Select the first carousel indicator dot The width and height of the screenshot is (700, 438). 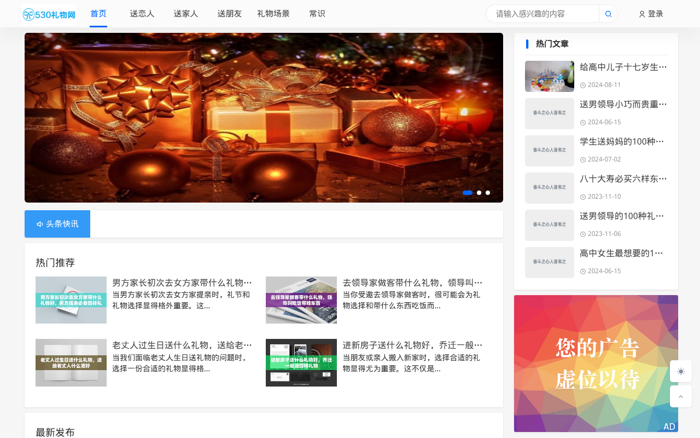coord(468,193)
